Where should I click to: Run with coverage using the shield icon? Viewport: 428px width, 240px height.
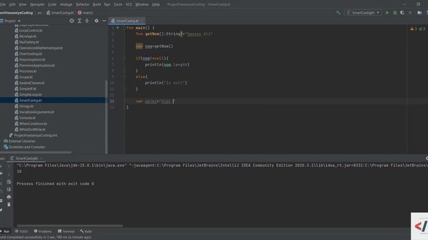pos(403,13)
